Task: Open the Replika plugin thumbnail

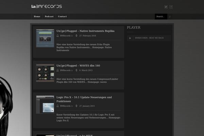Action: [45, 38]
